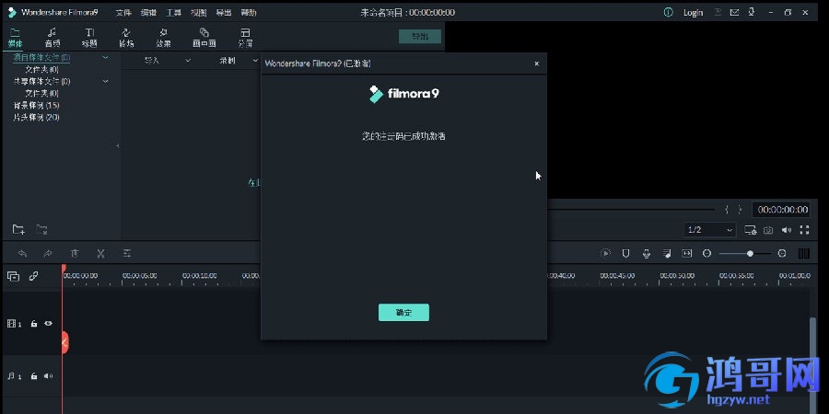Click the green 导出 export button
Viewport: 829px width, 414px height.
point(420,36)
